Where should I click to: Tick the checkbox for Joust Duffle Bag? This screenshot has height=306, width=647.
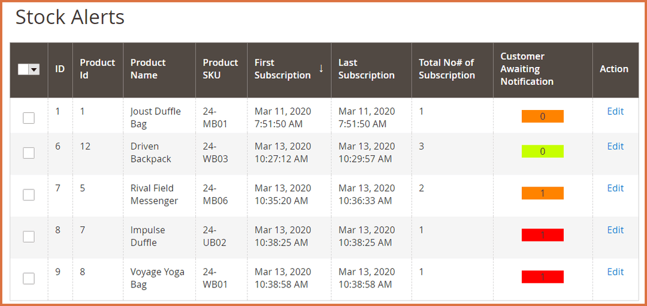tap(29, 118)
